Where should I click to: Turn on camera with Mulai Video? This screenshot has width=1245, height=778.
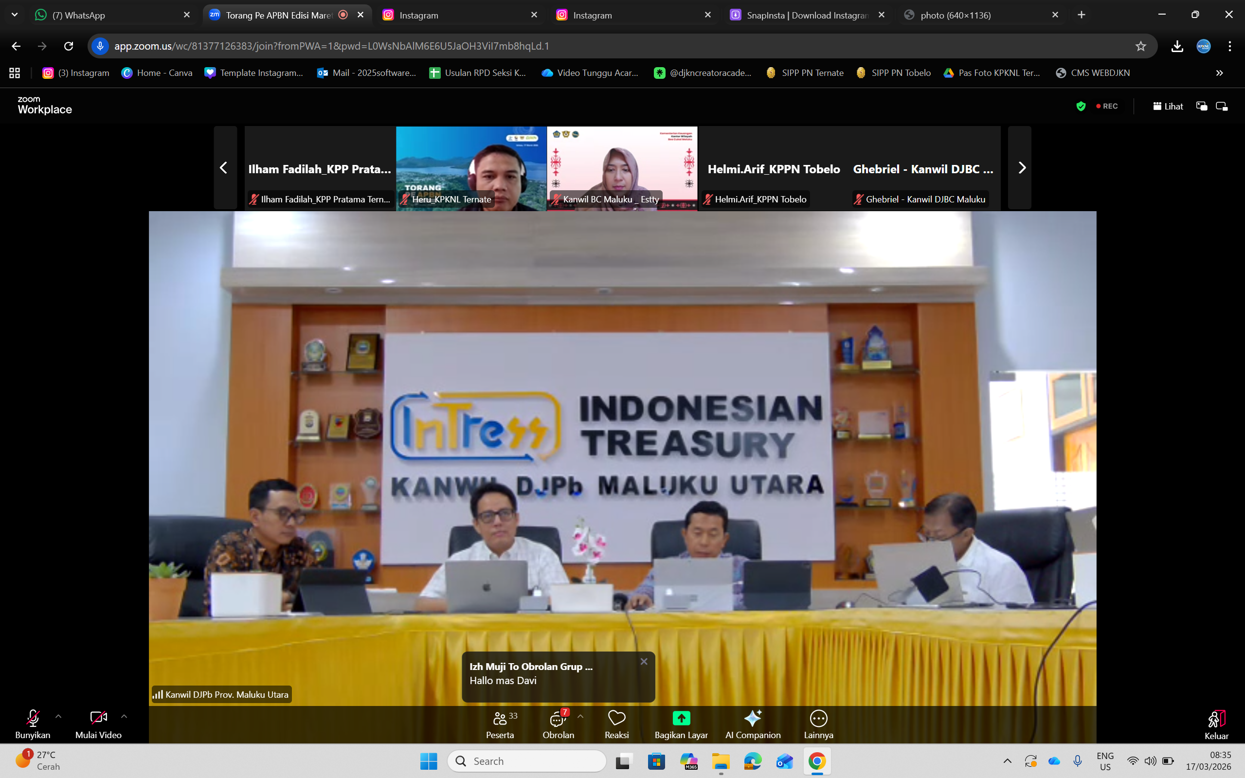click(98, 723)
